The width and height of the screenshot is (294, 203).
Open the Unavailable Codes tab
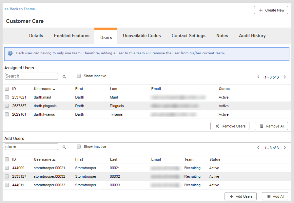click(x=142, y=36)
